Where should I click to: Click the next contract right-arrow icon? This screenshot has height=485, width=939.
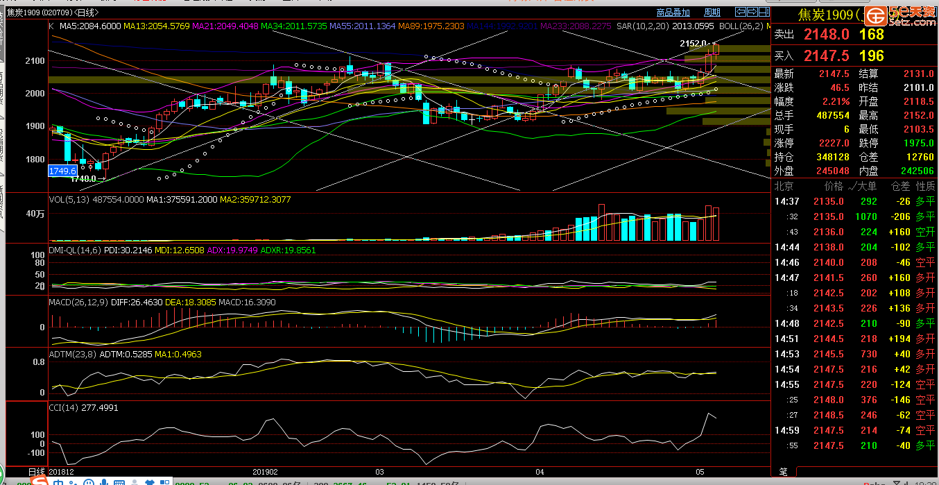point(752,12)
